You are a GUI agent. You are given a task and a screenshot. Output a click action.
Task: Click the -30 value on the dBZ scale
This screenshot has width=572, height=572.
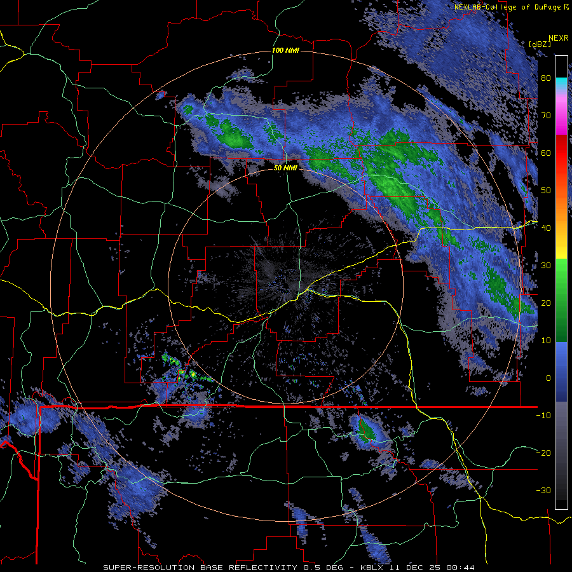[x=543, y=491]
